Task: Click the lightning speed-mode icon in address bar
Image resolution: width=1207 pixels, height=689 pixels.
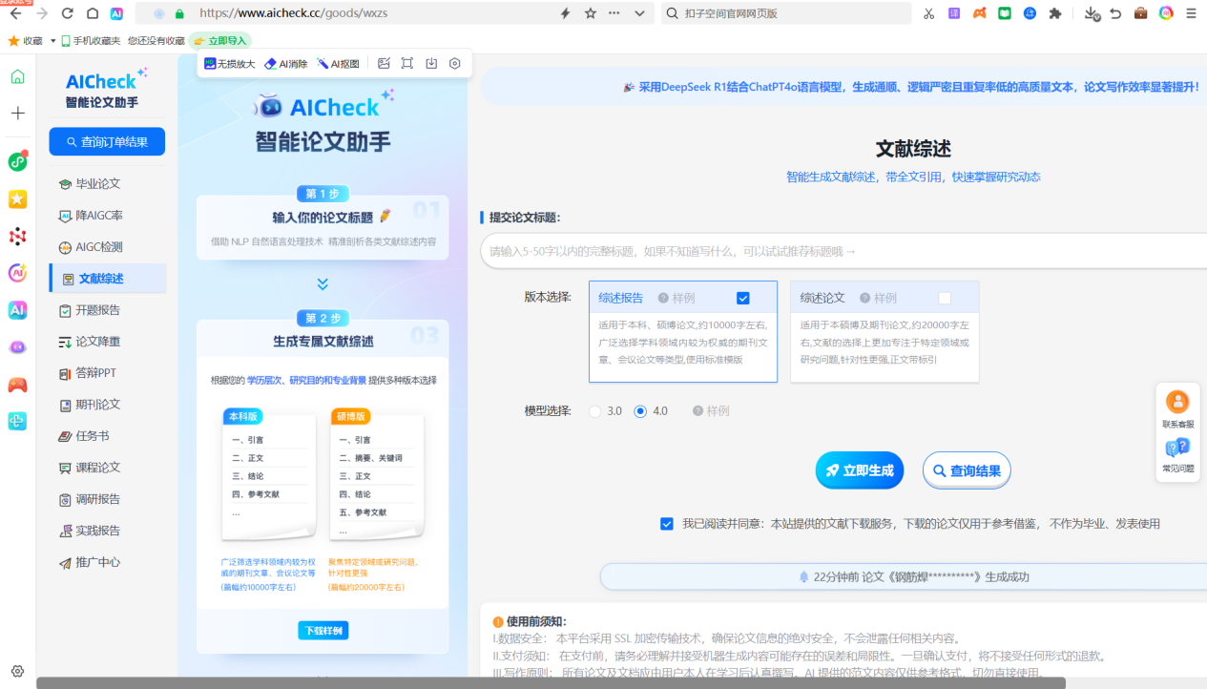Action: [x=565, y=13]
